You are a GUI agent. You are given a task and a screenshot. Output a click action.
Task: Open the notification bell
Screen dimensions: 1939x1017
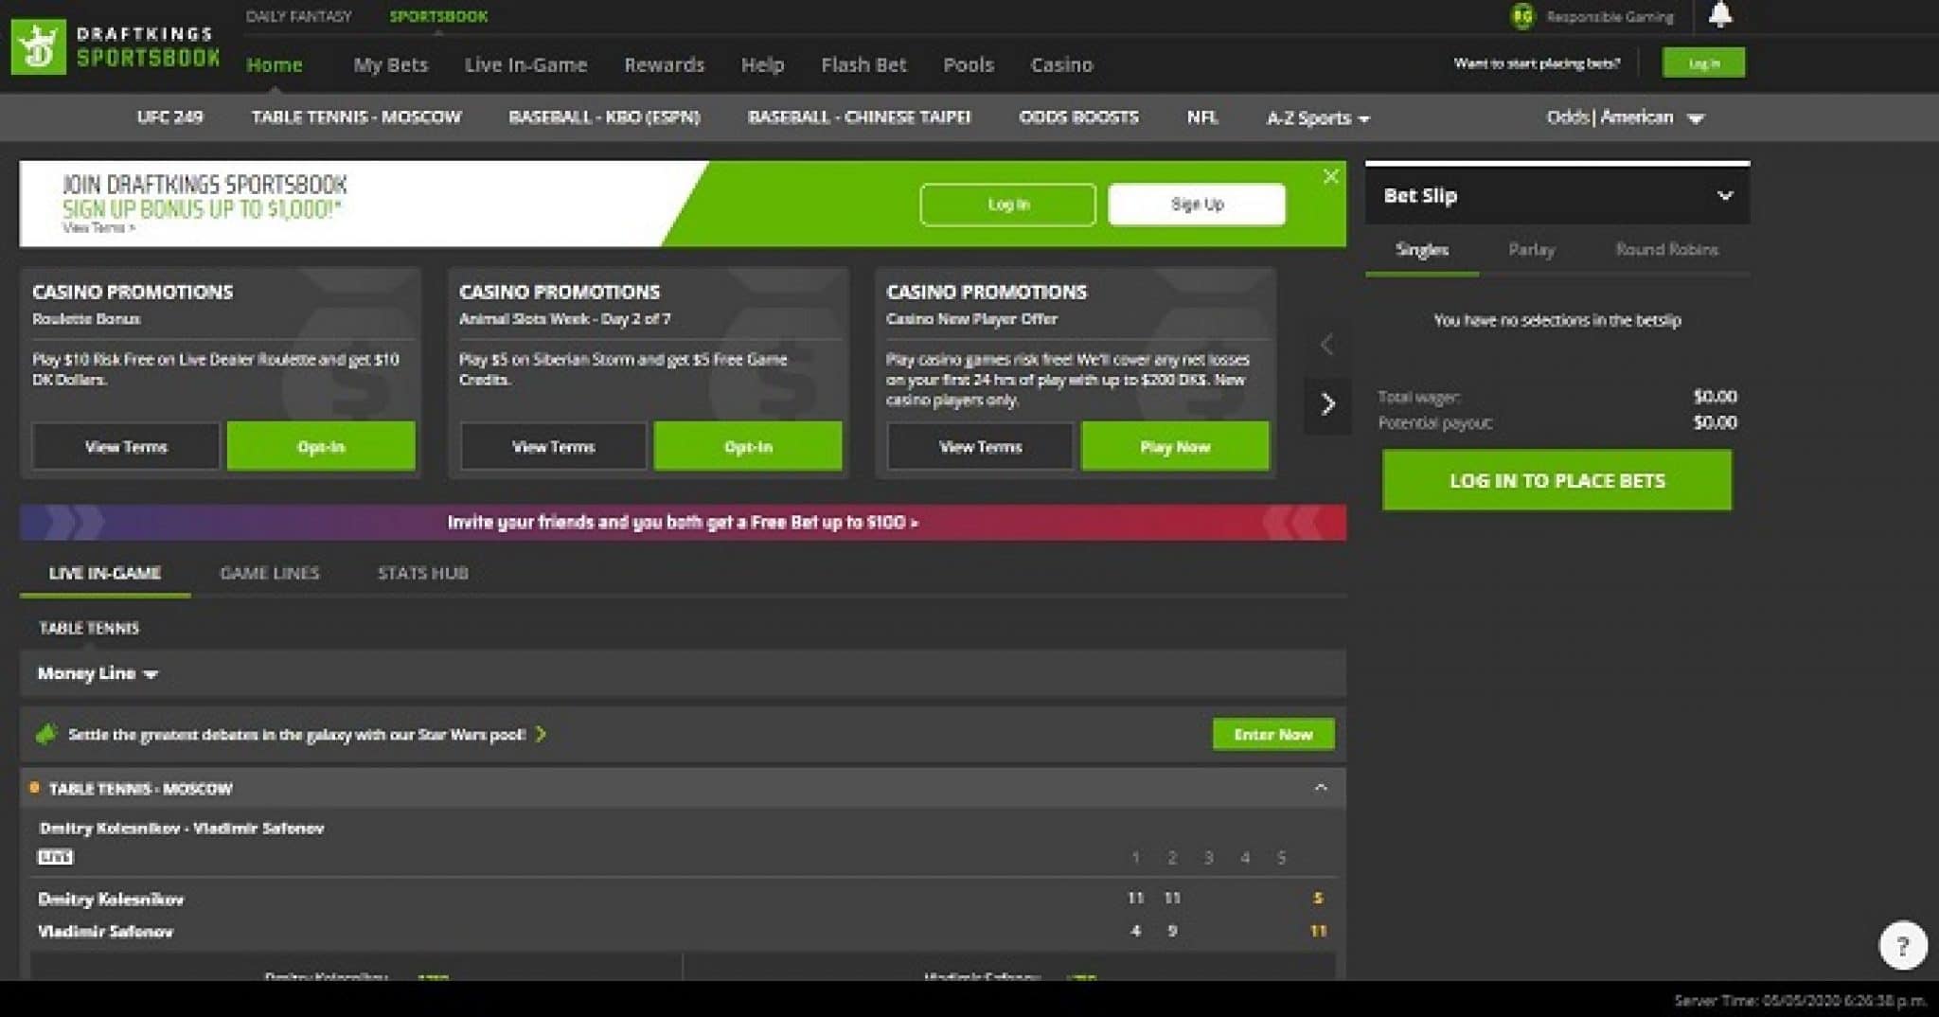1721,15
